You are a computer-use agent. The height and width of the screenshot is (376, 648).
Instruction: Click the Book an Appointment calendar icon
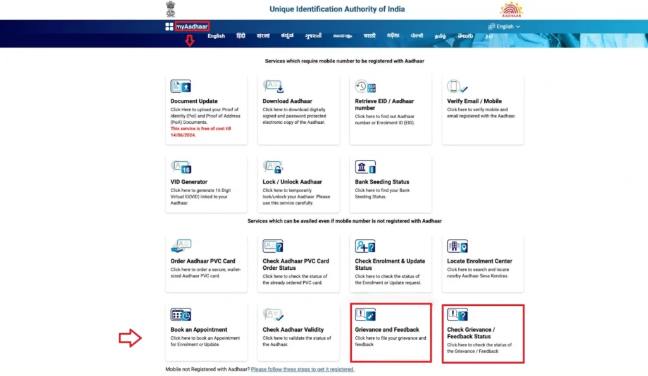tap(180, 315)
